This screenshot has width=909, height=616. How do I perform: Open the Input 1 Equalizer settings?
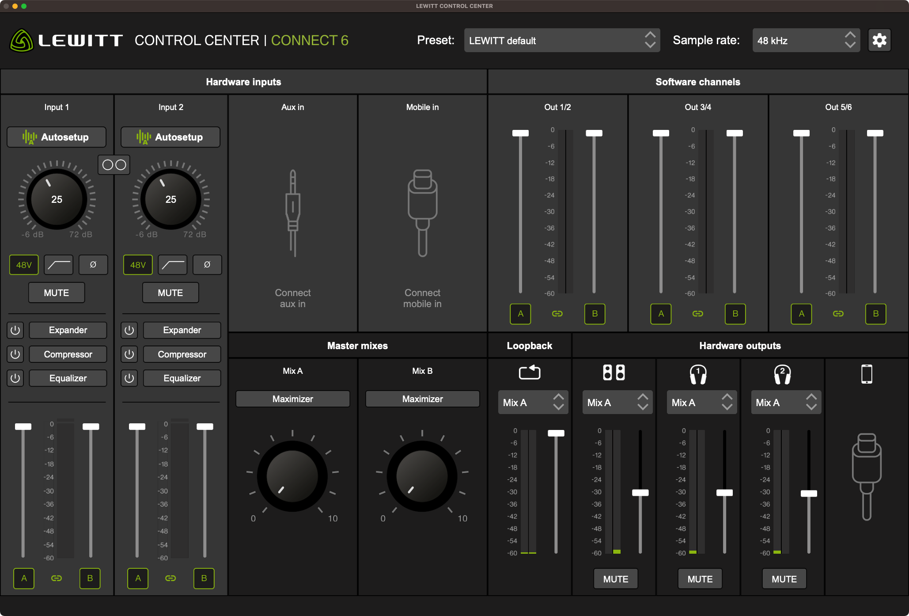coord(68,378)
